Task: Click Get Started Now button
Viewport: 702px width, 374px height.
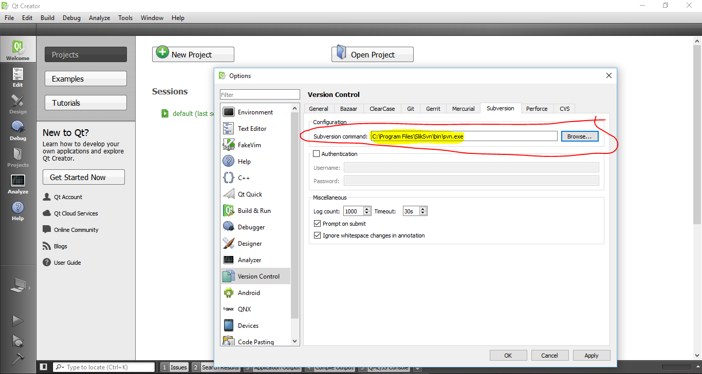Action: pyautogui.click(x=84, y=177)
